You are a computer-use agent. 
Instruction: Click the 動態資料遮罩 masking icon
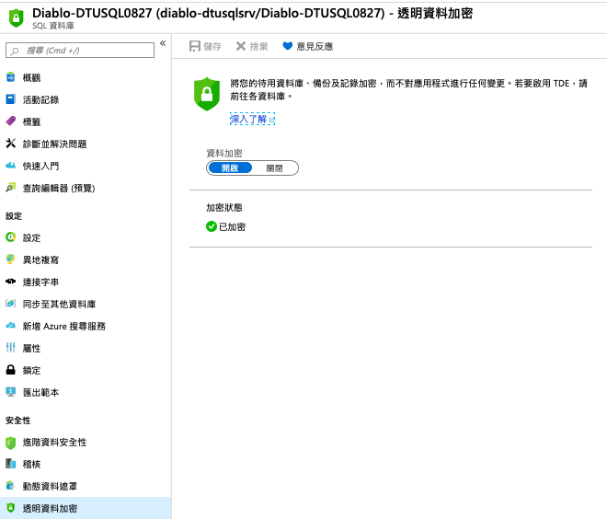pyautogui.click(x=11, y=486)
